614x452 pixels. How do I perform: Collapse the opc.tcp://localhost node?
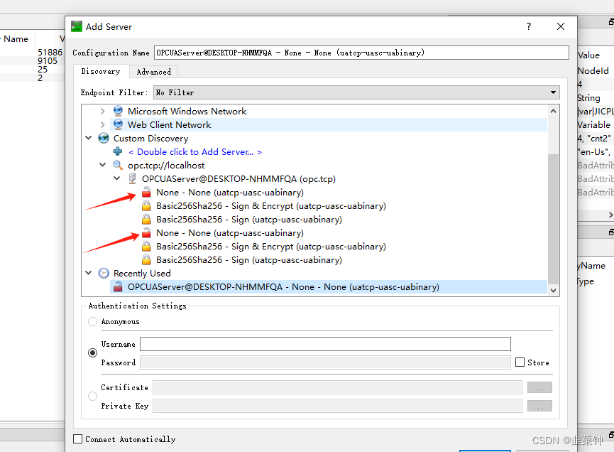[x=103, y=165]
